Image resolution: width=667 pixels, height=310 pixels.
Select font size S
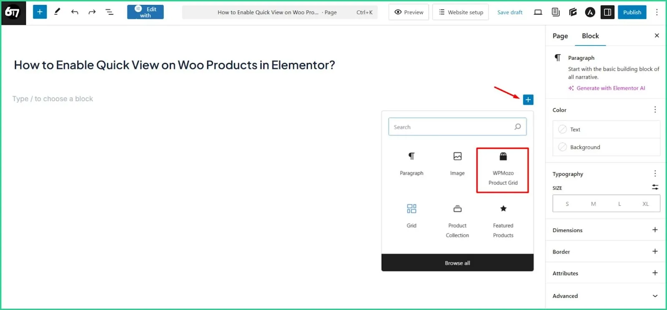point(567,204)
